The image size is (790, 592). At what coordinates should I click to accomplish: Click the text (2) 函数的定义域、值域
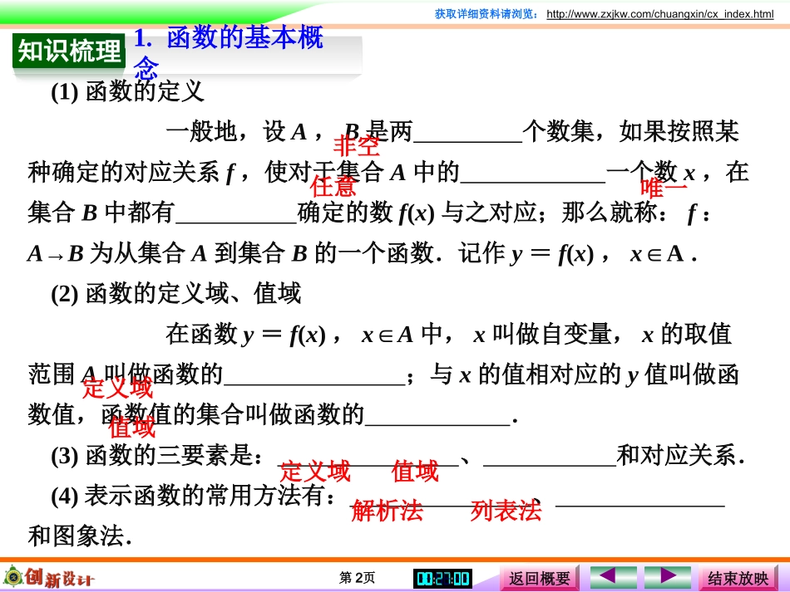click(175, 294)
